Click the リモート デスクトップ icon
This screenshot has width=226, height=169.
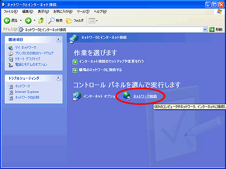(x=11, y=59)
